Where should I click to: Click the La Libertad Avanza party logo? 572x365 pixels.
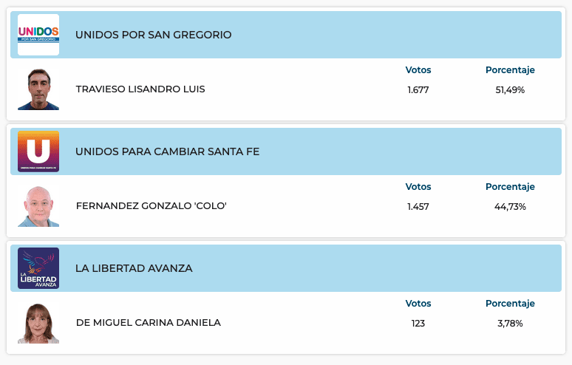coord(38,268)
